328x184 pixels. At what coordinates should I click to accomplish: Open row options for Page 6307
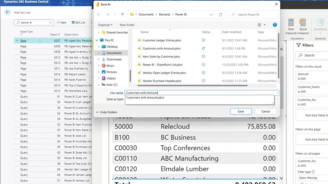(x=40, y=40)
